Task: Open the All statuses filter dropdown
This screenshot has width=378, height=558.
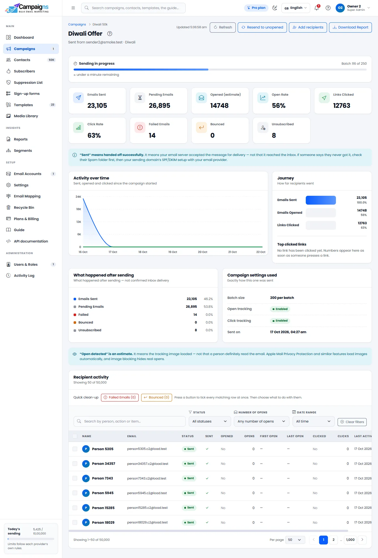Action: tap(210, 421)
